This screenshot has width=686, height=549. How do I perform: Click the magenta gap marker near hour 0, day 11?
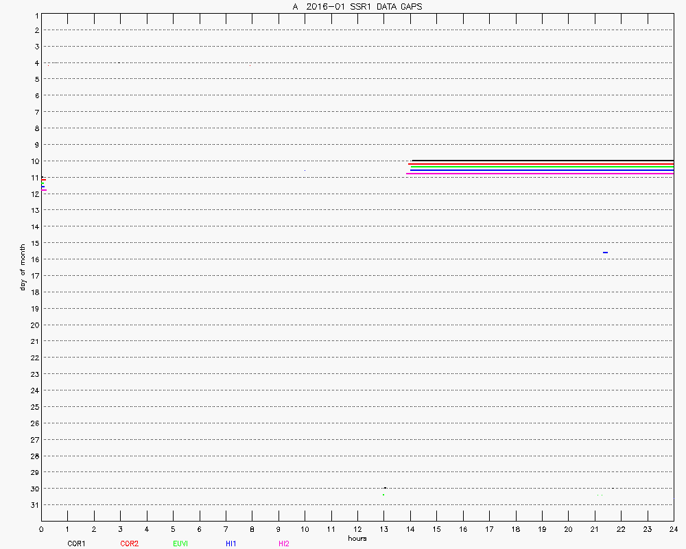(43, 189)
